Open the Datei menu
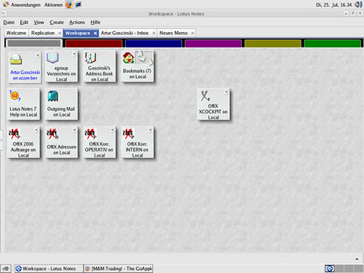 click(9, 23)
